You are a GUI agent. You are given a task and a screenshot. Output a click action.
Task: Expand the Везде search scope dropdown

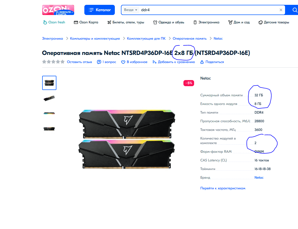(131, 10)
